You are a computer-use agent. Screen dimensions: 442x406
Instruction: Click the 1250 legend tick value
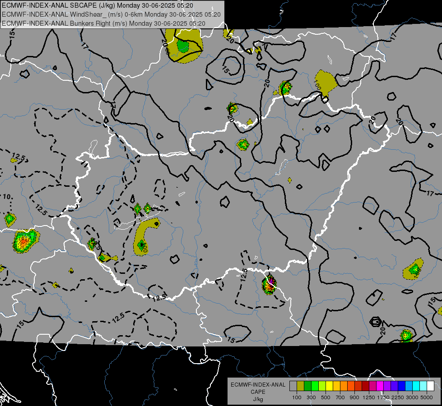[369, 397]
